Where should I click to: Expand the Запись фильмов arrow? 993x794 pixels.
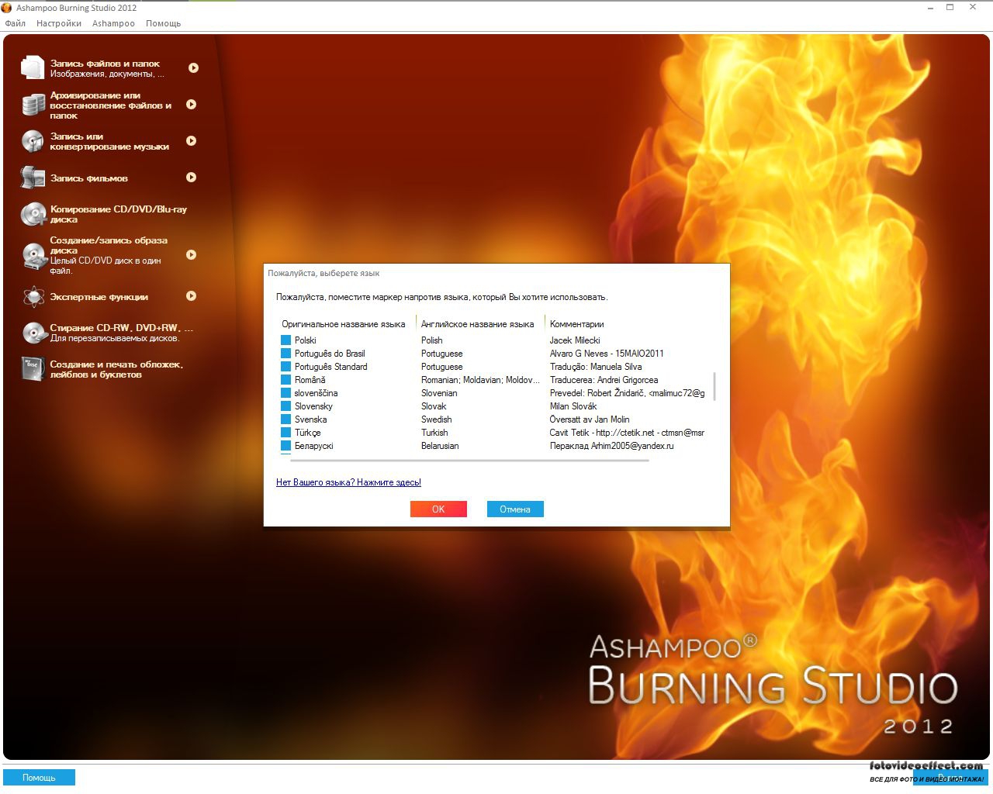click(x=191, y=178)
